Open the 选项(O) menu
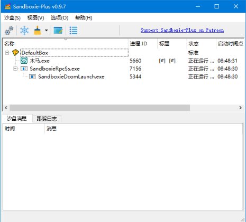This screenshot has height=222, width=246. tap(59, 18)
